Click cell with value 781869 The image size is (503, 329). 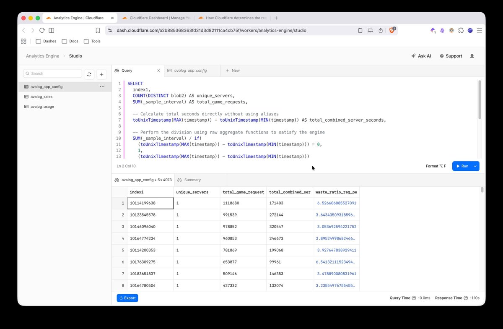click(x=243, y=250)
